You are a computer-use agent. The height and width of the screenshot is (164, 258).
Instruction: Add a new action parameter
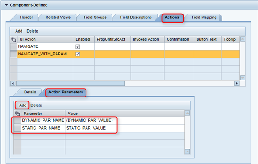22,105
